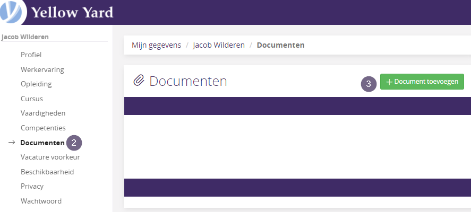Select Opleiding in the side menu
Screen dimensions: 471x212
pyautogui.click(x=36, y=84)
